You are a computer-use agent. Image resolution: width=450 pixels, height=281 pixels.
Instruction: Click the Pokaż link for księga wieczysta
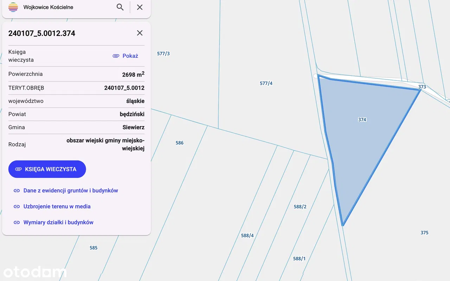(x=130, y=56)
